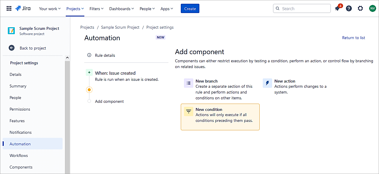The height and width of the screenshot is (174, 379).
Task: Select Permissions in the sidebar
Action: click(20, 109)
